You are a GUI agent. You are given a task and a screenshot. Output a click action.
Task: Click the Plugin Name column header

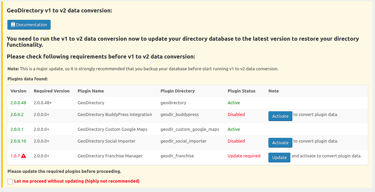tap(91, 91)
